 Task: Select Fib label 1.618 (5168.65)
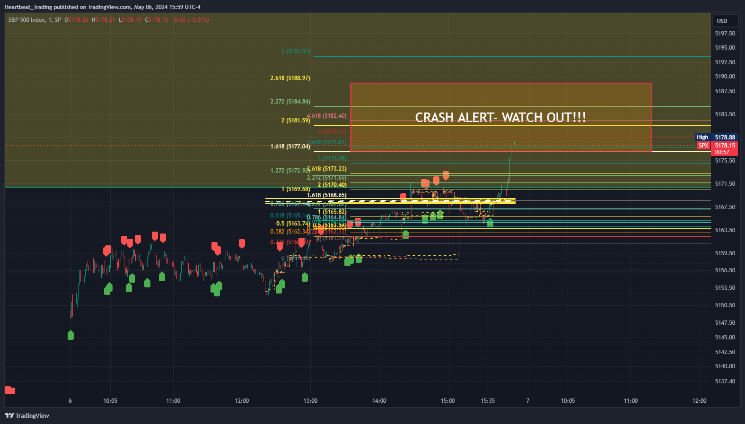[327, 195]
